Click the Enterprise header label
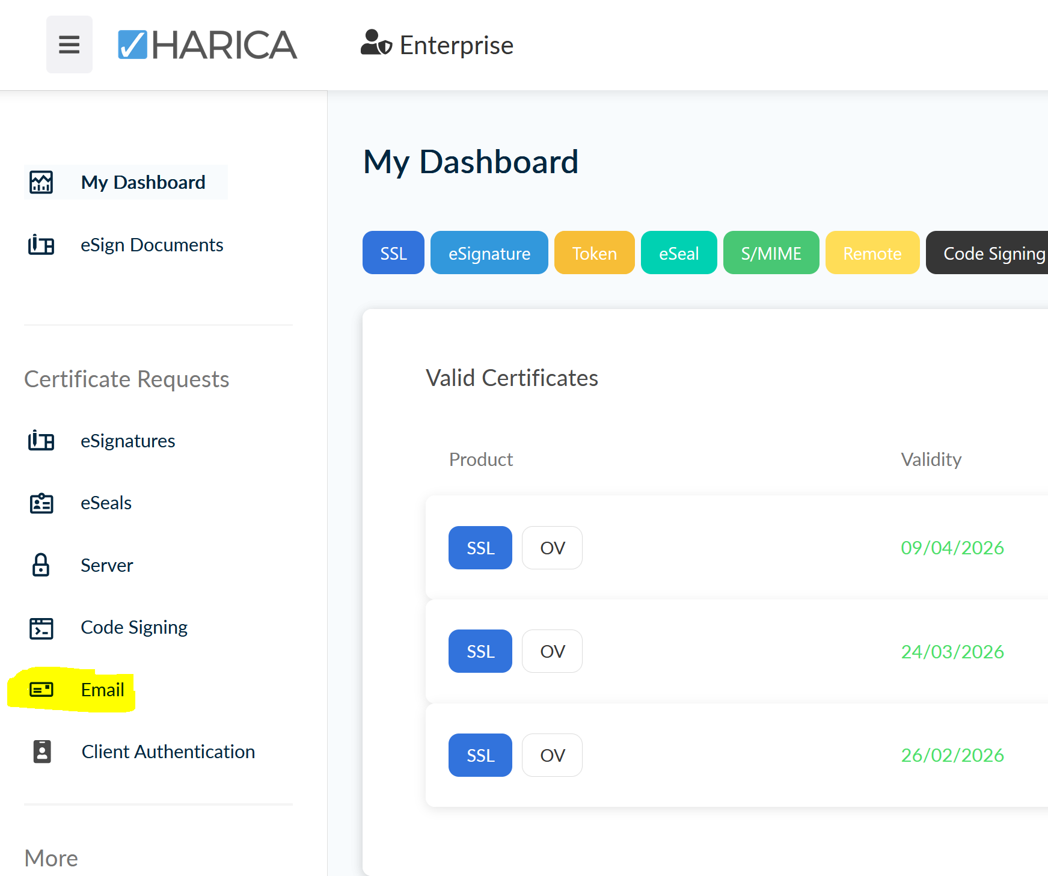 click(x=456, y=45)
